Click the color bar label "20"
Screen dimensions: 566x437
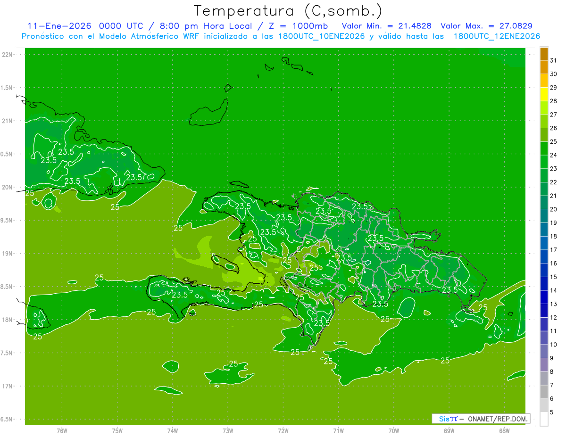click(x=554, y=209)
